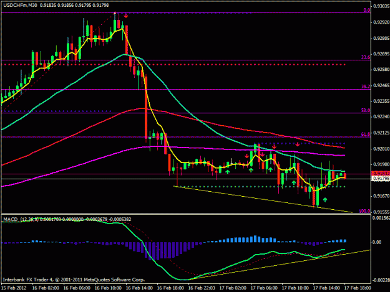Select the 23.6 Fibonacci level label
390x292 pixels.
[366, 57]
